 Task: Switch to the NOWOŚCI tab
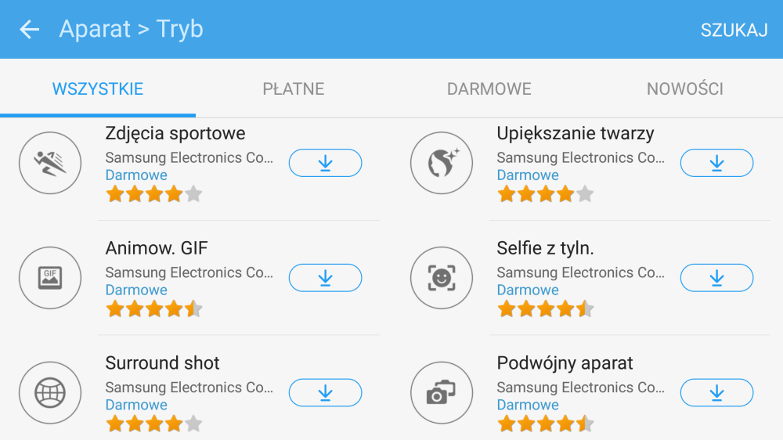[x=685, y=89]
